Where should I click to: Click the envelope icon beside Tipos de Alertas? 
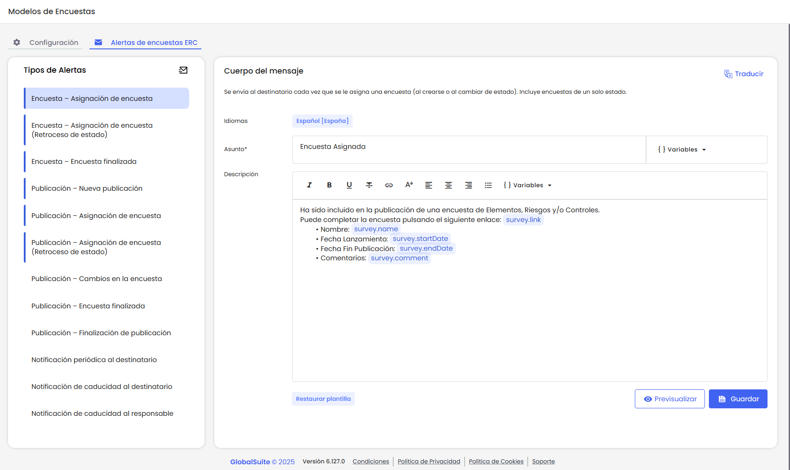click(x=183, y=70)
